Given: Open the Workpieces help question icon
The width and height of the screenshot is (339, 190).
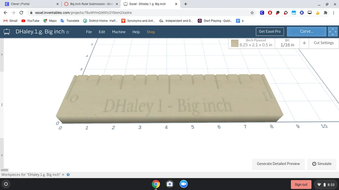Looking at the screenshot, I should point(68,175).
